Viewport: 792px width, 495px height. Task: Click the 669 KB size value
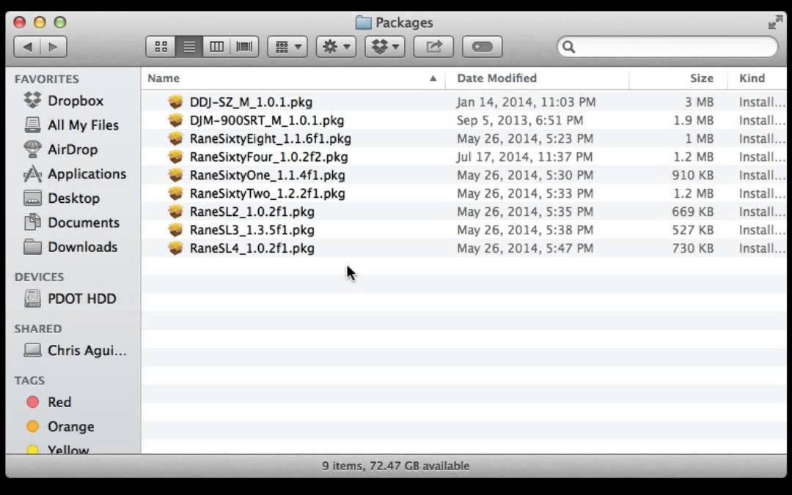(x=692, y=212)
